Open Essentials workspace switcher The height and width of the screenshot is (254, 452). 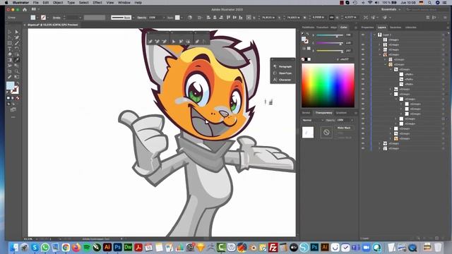coord(391,9)
